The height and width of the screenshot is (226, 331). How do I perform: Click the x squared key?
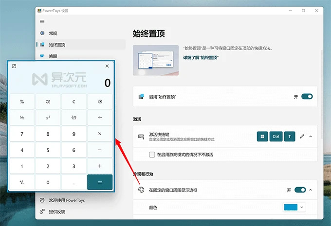pos(48,118)
